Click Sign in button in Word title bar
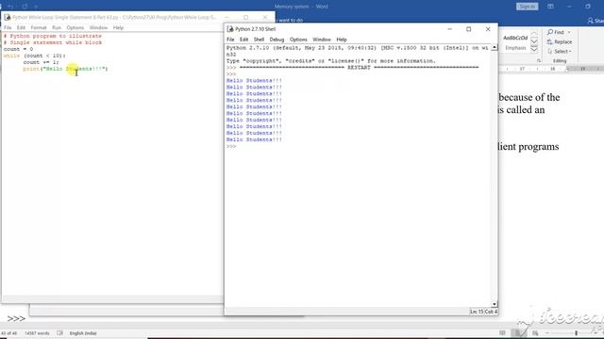Viewport: 604px width, 339px height. pos(527,7)
